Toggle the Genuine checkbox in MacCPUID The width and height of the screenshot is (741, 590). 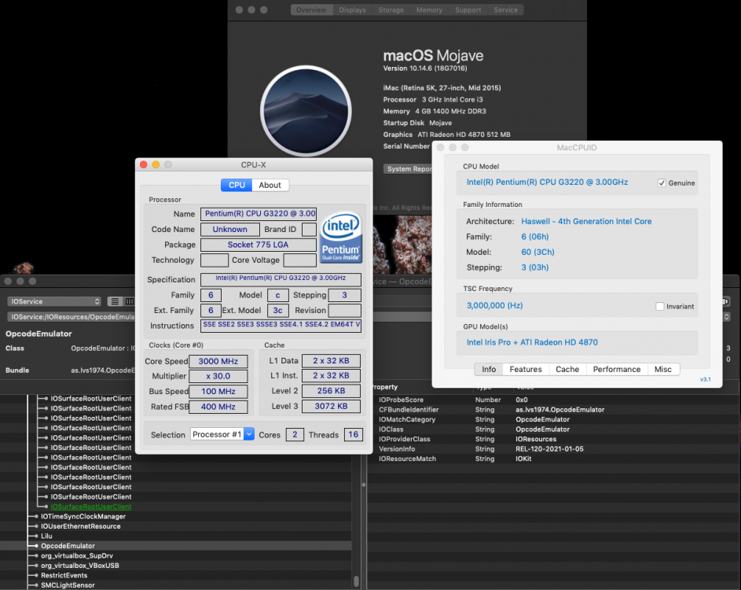click(x=662, y=183)
